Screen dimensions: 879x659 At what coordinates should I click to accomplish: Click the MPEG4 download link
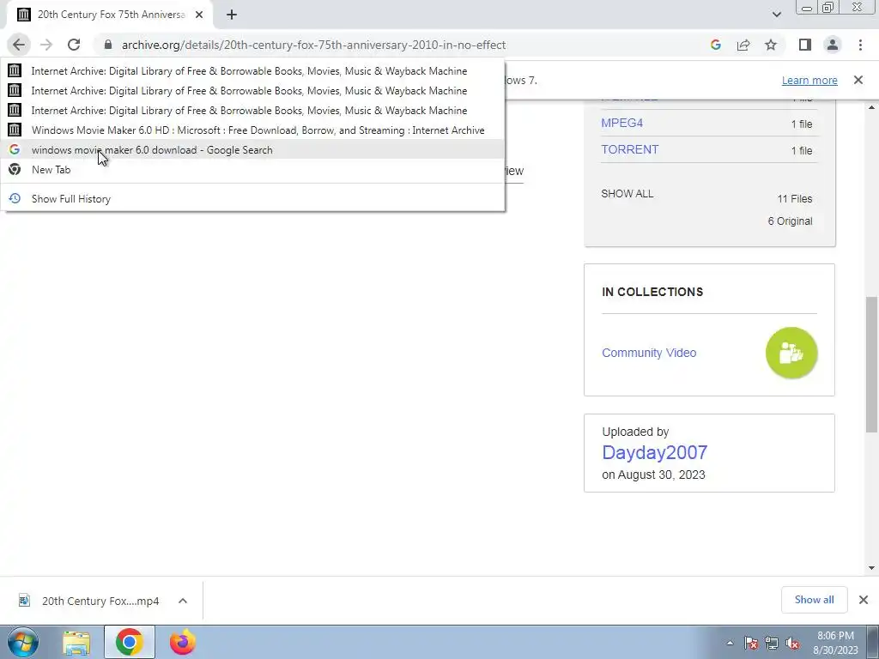(x=621, y=123)
